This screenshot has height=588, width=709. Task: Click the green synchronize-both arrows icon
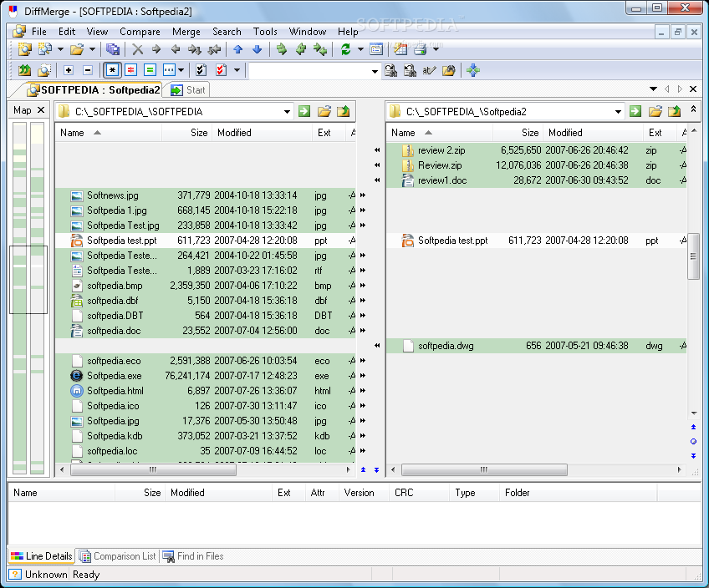pyautogui.click(x=320, y=49)
